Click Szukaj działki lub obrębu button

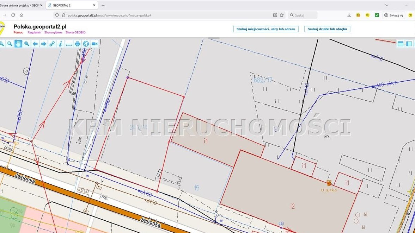(x=327, y=29)
